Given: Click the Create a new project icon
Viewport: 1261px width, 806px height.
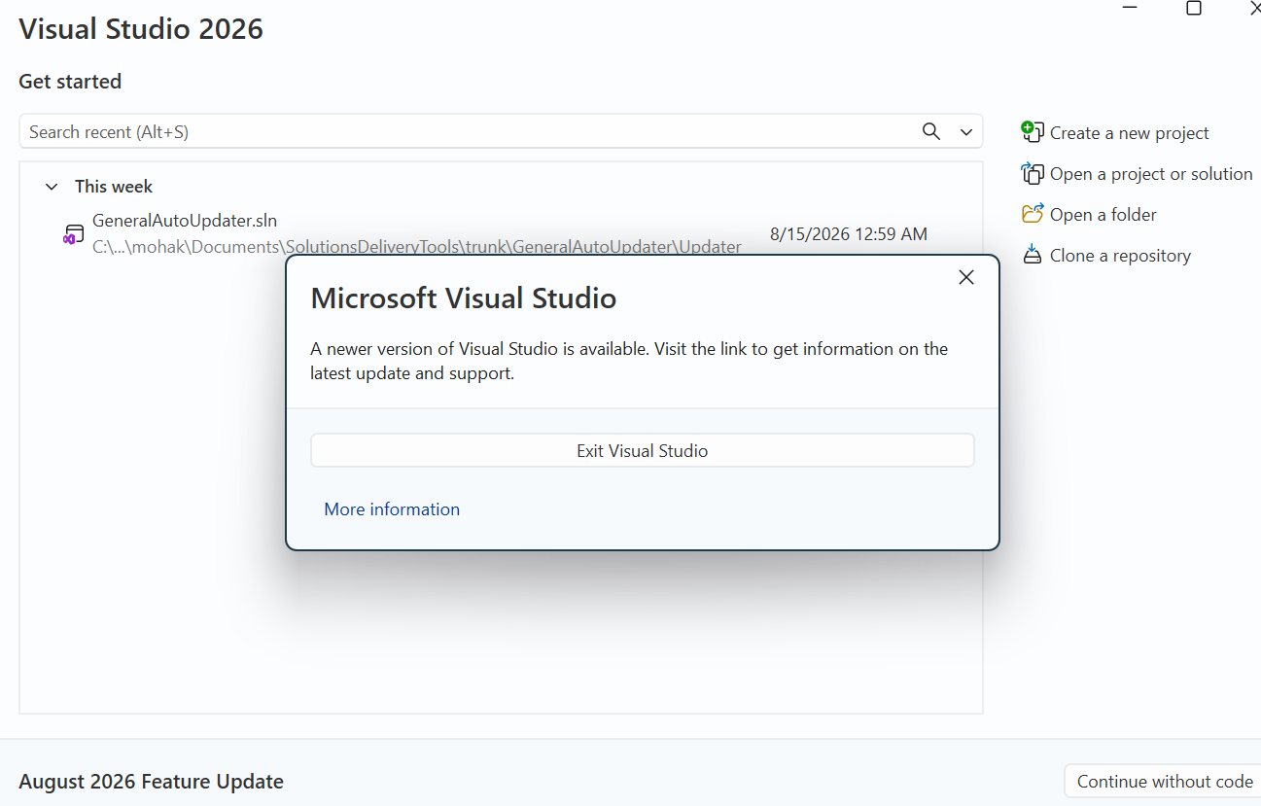Looking at the screenshot, I should click(1032, 131).
